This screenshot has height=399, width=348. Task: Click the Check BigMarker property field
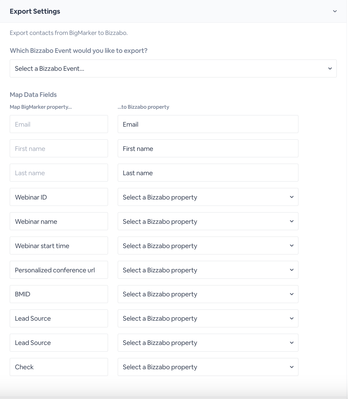click(x=59, y=367)
